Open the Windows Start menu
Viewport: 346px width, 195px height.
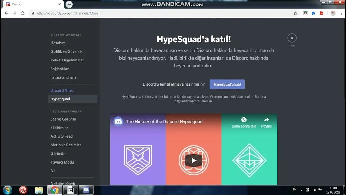tap(7, 190)
